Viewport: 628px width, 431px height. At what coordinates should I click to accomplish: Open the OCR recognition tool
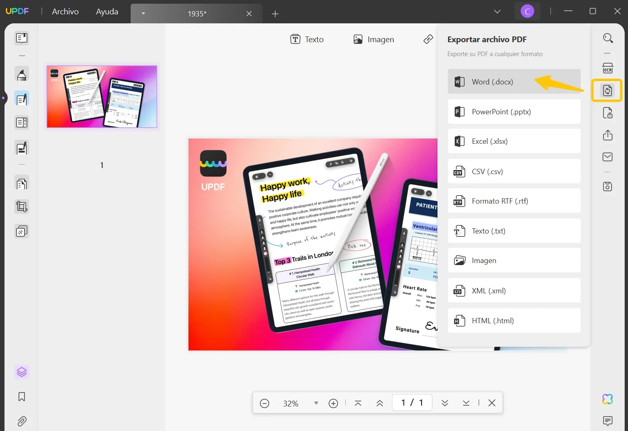[x=608, y=68]
